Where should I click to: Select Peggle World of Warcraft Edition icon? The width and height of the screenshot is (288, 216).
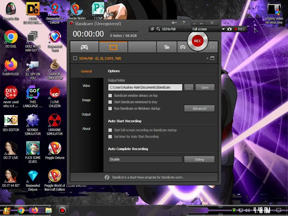point(55,180)
